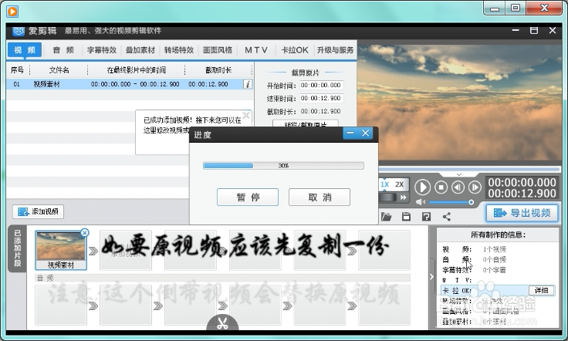Click 所有制作的信息 heading
The image size is (568, 341).
point(498,235)
